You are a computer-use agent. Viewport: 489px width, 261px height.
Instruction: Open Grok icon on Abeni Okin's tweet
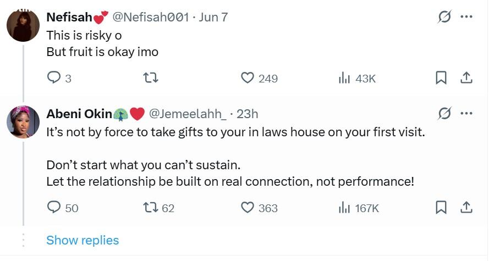coord(444,113)
